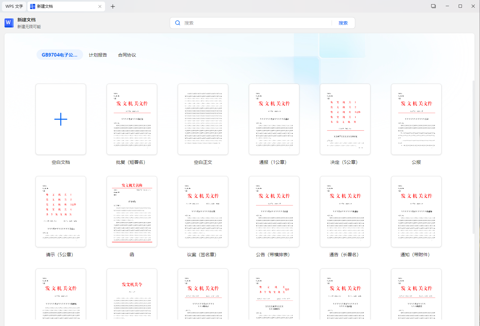The image size is (480, 326).
Task: Close the 新建文档 tab
Action: point(100,6)
